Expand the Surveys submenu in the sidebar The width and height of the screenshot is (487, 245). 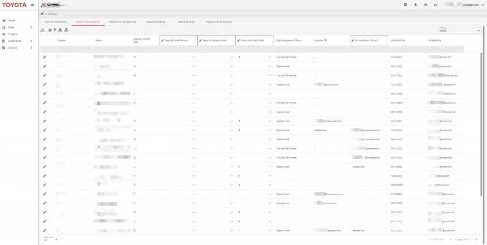(31, 48)
